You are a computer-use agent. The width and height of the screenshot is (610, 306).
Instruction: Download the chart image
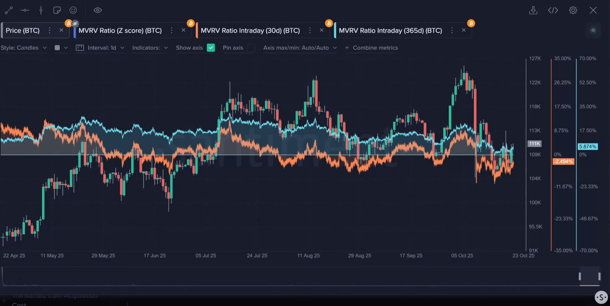(533, 10)
